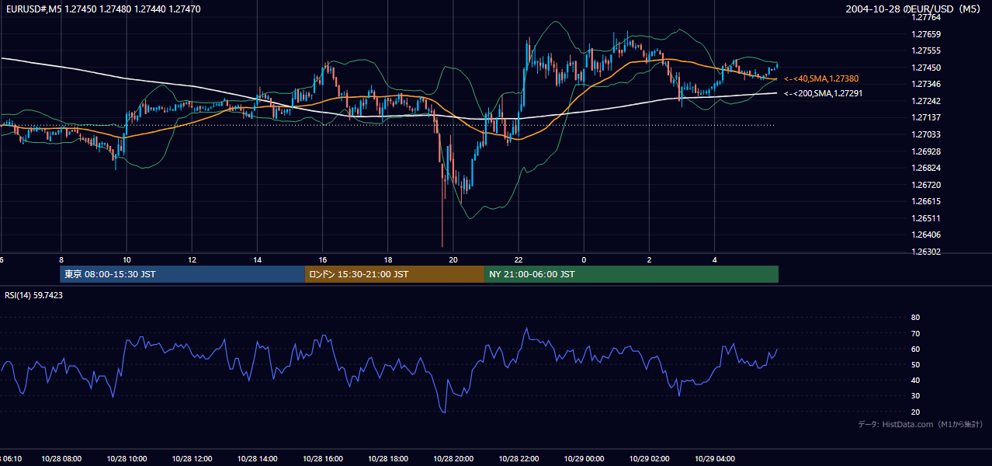Click time axis label 10/28 20:00
992x466 pixels.
point(453,459)
